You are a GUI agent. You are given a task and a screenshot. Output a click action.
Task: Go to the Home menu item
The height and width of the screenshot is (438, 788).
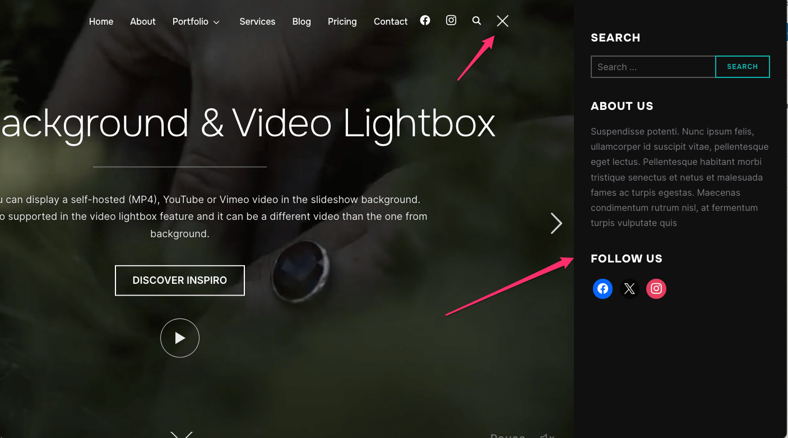pyautogui.click(x=101, y=22)
